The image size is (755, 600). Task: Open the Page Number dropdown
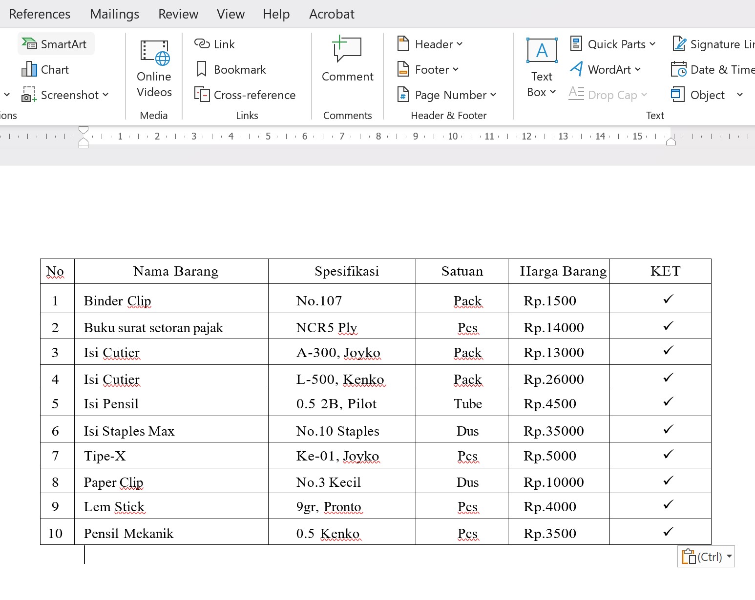tap(447, 95)
